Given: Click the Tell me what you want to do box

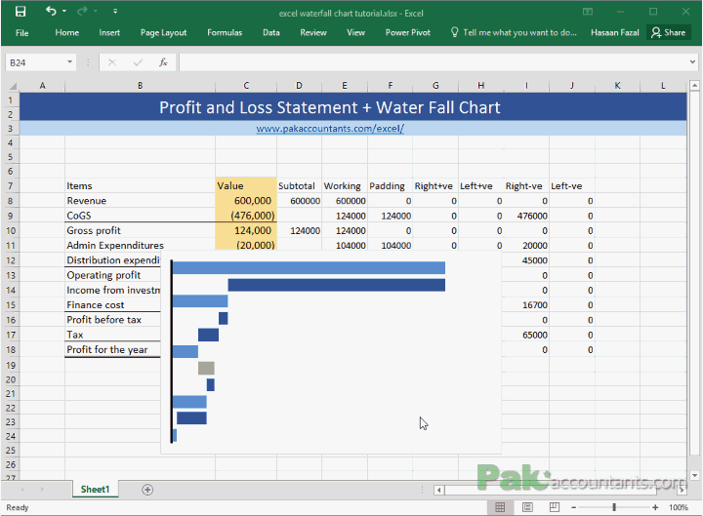Looking at the screenshot, I should click(514, 33).
